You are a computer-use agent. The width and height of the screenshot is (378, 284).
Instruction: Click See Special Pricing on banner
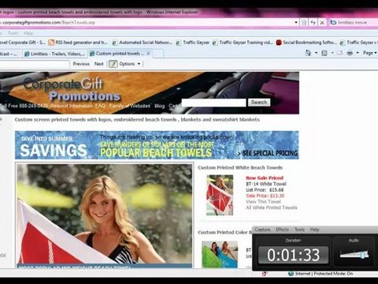pyautogui.click(x=268, y=153)
